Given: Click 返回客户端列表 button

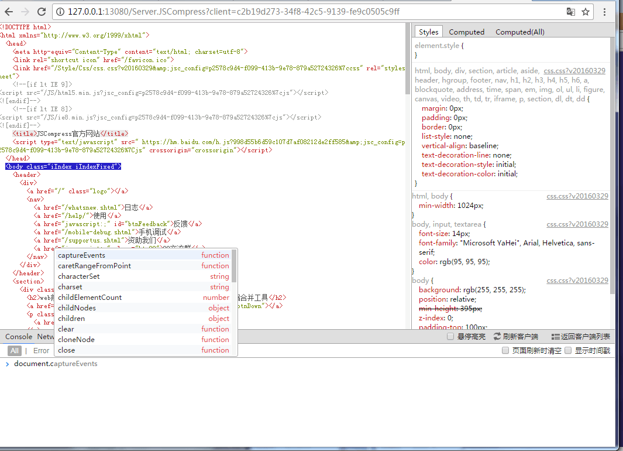Looking at the screenshot, I should [x=580, y=336].
